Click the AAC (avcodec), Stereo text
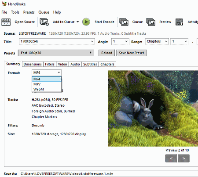The width and height of the screenshot is (198, 177). (x=48, y=105)
